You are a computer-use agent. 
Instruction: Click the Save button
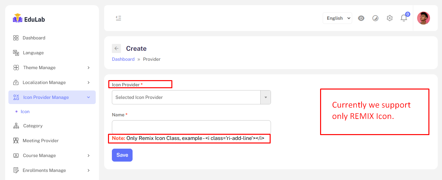122,155
